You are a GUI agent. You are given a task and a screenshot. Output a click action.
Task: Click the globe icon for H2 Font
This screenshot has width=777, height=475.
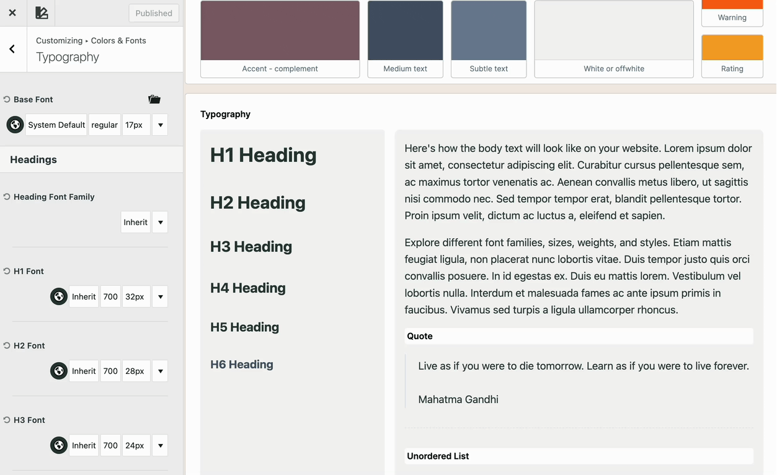[59, 371]
